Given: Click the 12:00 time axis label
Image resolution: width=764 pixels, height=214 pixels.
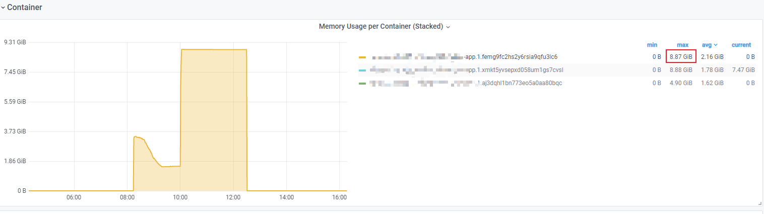Looking at the screenshot, I should 233,197.
